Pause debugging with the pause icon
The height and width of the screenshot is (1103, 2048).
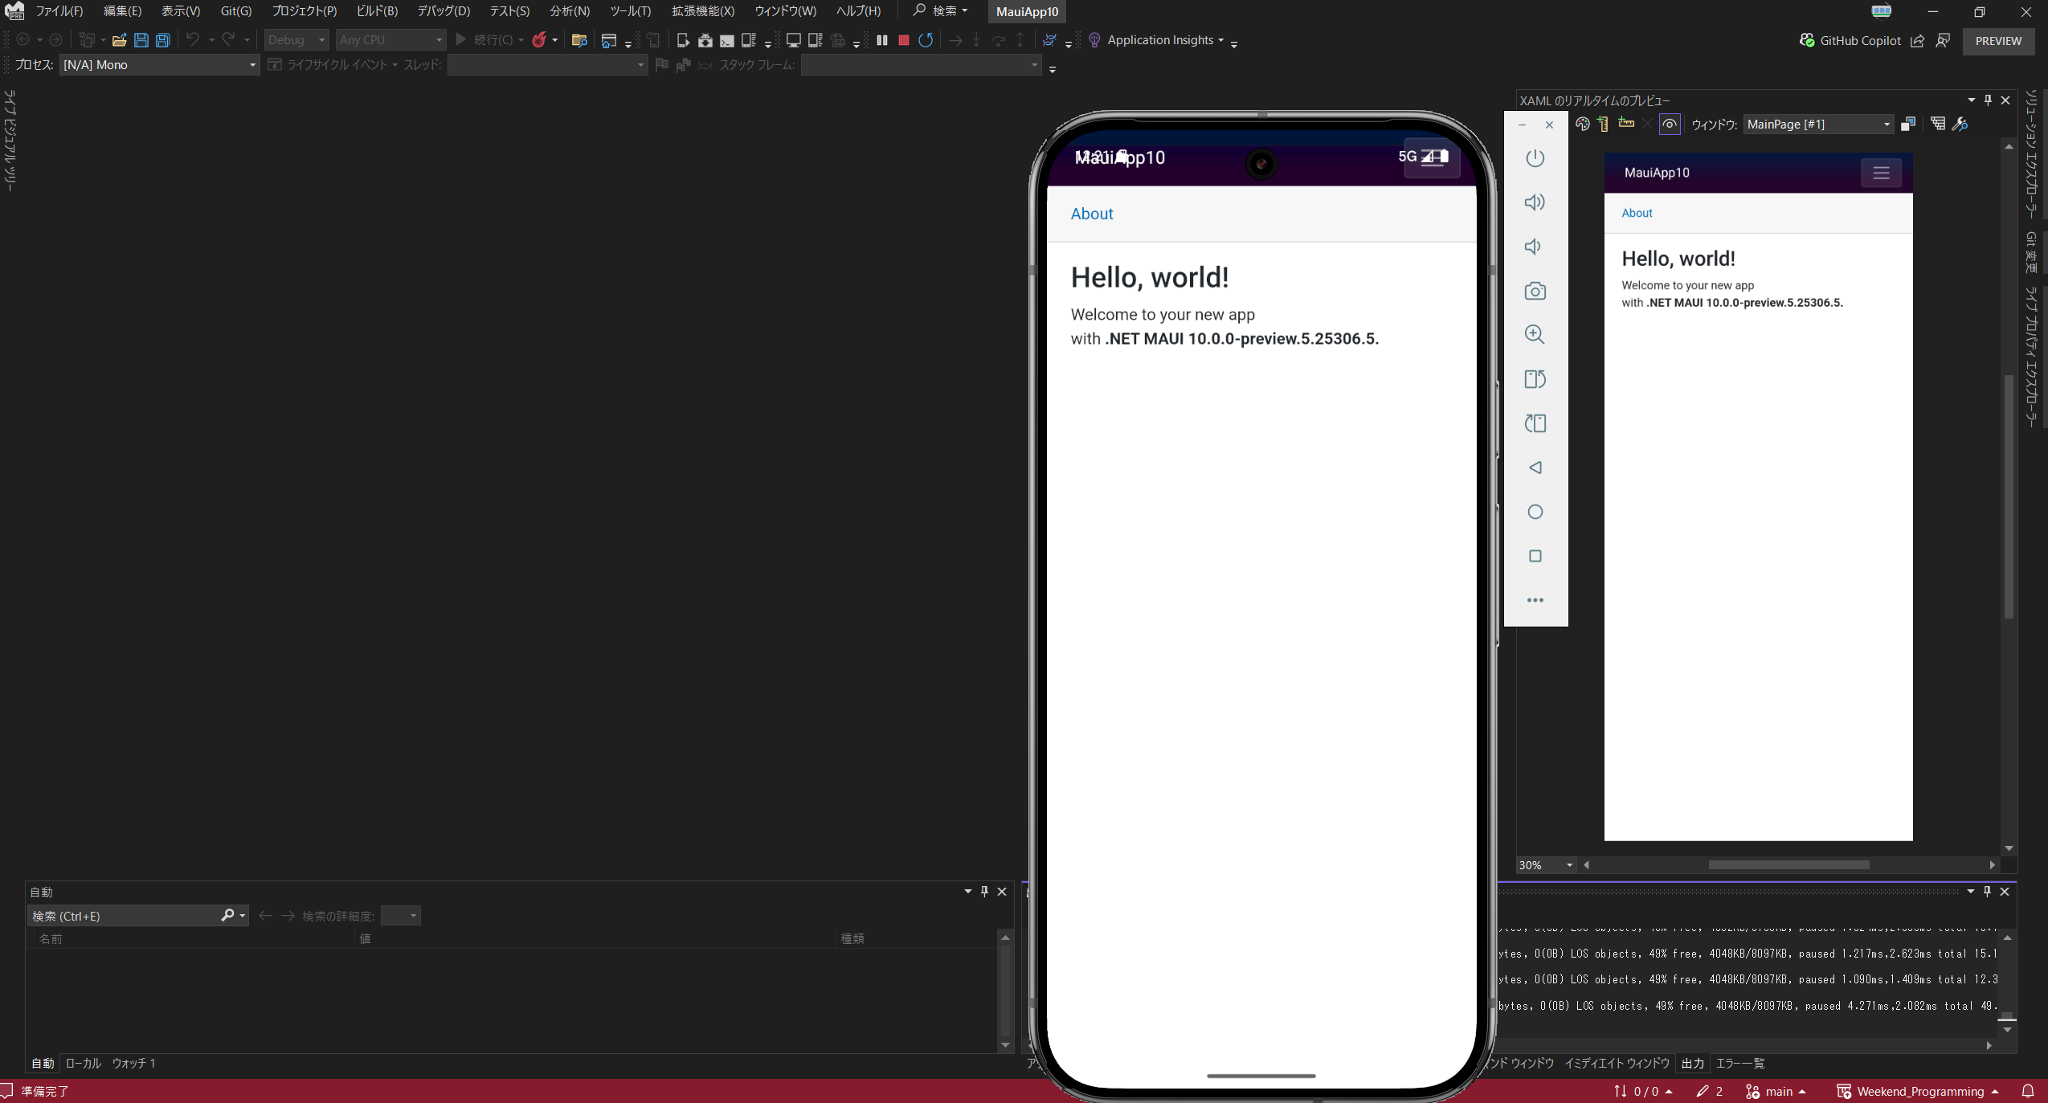882,39
